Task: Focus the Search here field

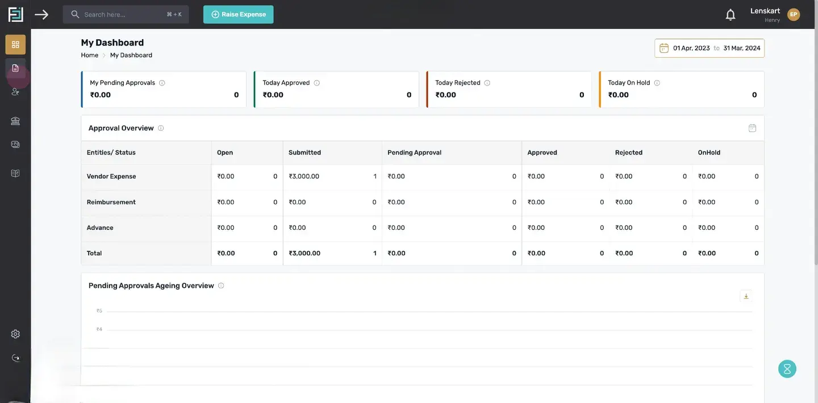Action: coord(126,14)
